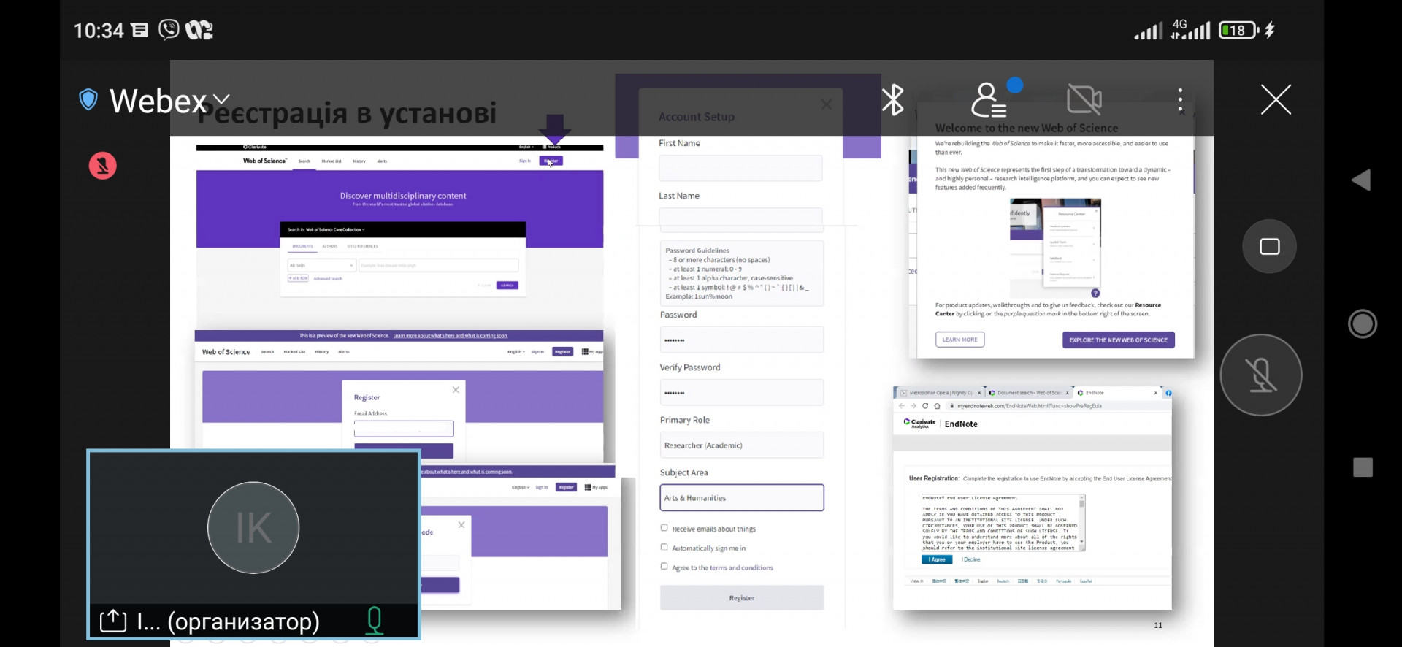Tap the 4G signal strength icon
This screenshot has width=1402, height=647.
click(1190, 30)
